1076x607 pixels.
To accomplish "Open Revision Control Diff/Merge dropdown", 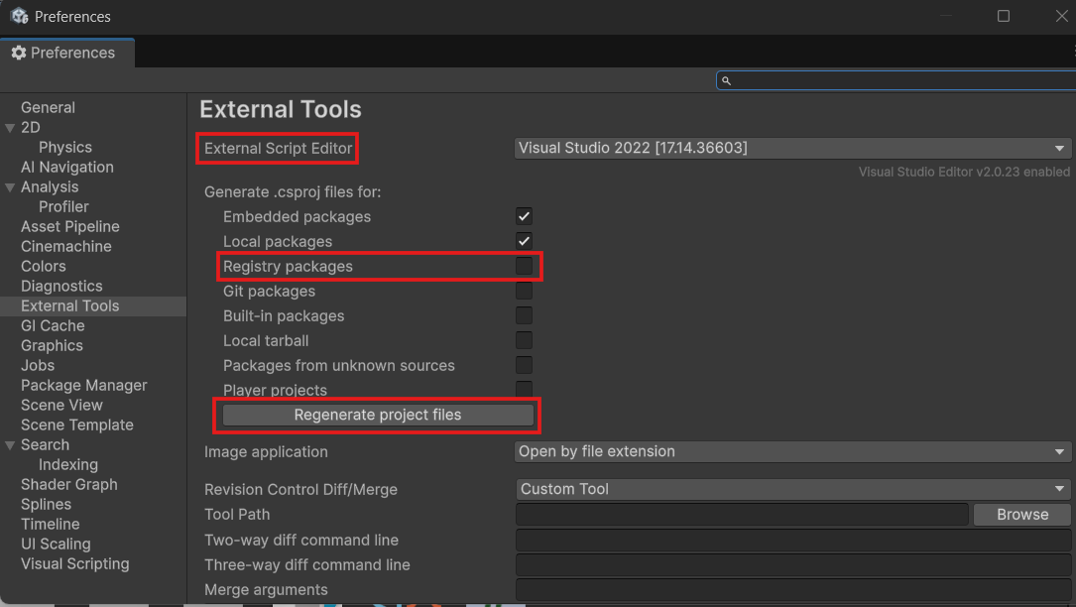I will click(792, 489).
